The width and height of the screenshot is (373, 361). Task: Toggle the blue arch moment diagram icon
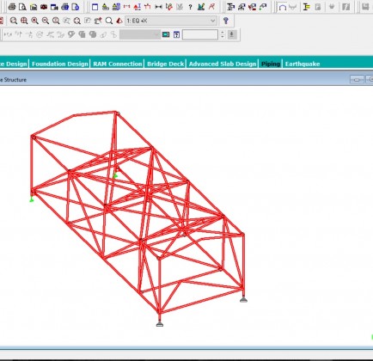click(283, 7)
